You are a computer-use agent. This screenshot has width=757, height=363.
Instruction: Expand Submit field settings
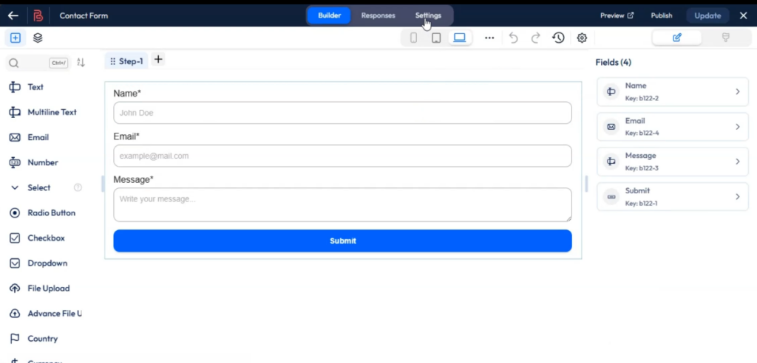pos(673,197)
